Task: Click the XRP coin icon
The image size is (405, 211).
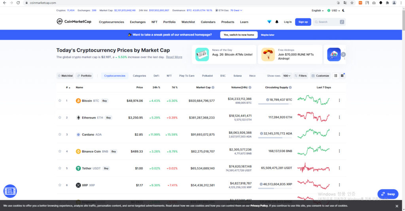Action: point(78,185)
